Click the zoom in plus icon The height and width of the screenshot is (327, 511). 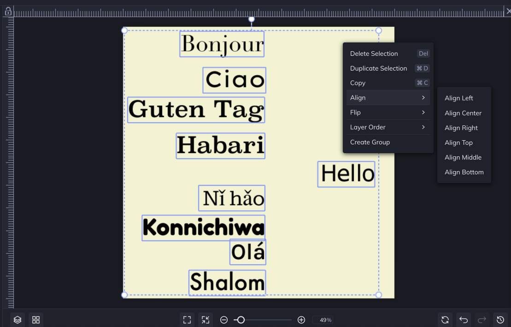tap(301, 320)
